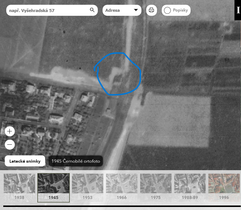Zoom out with the minus button
The width and height of the screenshot is (241, 210).
click(x=10, y=145)
